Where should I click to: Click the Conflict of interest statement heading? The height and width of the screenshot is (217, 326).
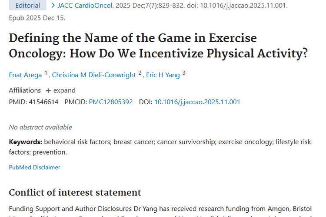[x=75, y=193]
